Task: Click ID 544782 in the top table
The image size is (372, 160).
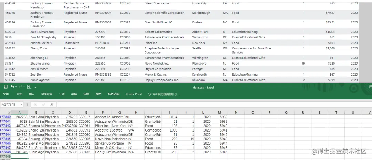Action: coord(10,75)
